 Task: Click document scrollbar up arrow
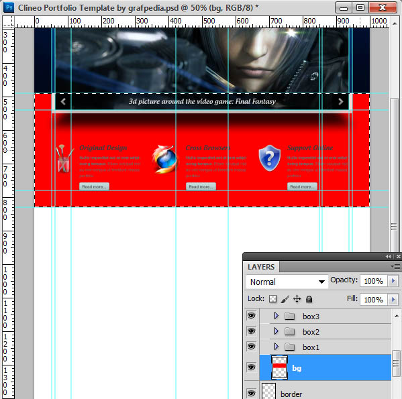(395, 23)
